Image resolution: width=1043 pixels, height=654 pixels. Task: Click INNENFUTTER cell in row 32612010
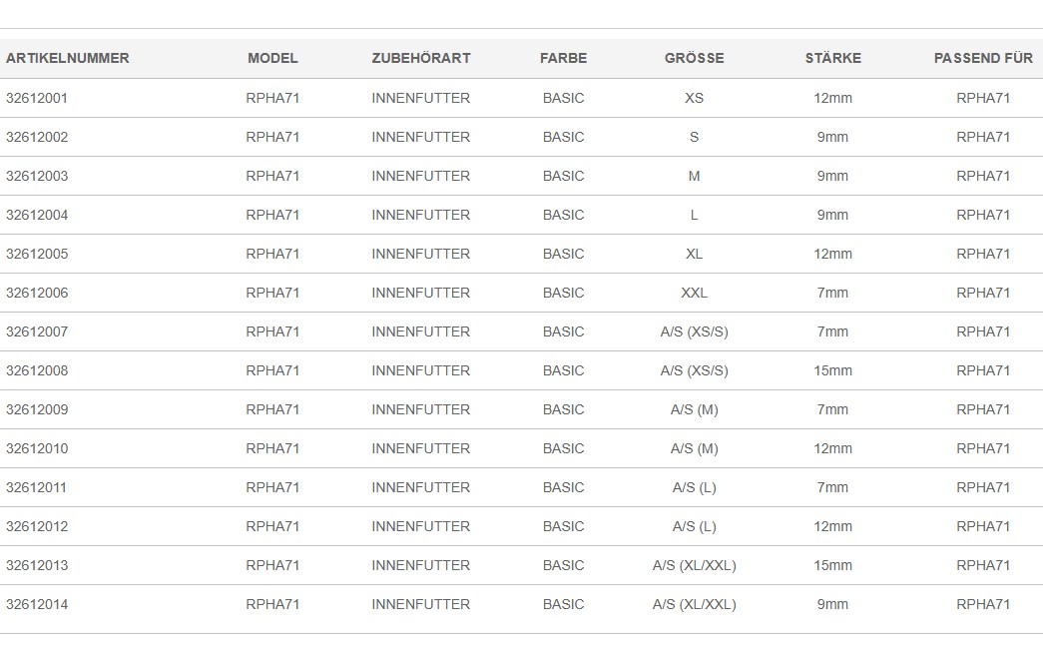pyautogui.click(x=420, y=448)
